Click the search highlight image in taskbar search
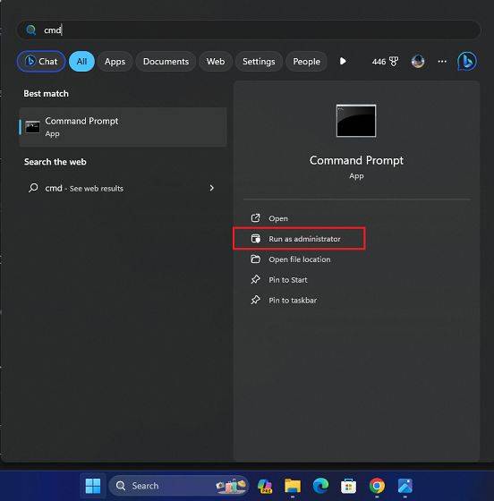Viewport: 494px width, 501px height. [x=232, y=486]
